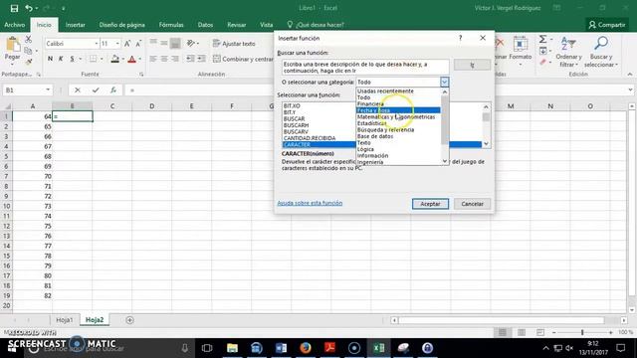
Task: Save the workbook with the floppy icon
Action: (x=14, y=8)
